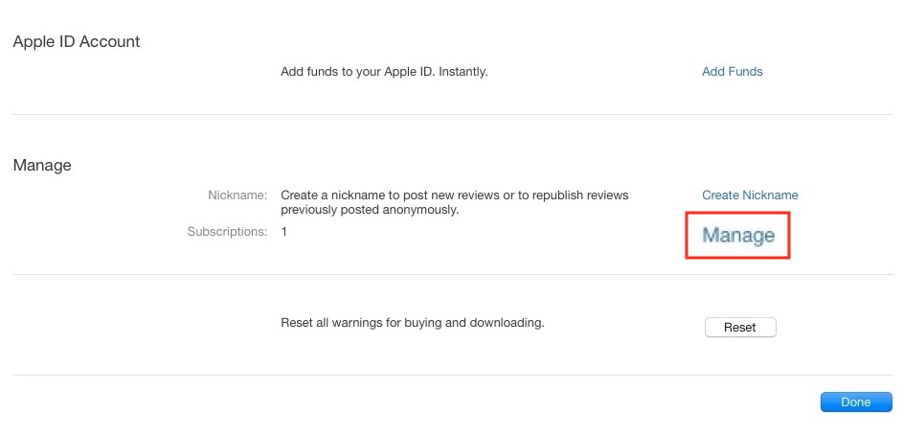903x436 pixels.
Task: Select the Subscriptions field label
Action: click(227, 231)
